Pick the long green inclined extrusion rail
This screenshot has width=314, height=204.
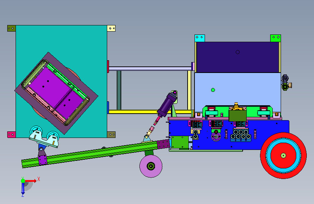[90, 154]
